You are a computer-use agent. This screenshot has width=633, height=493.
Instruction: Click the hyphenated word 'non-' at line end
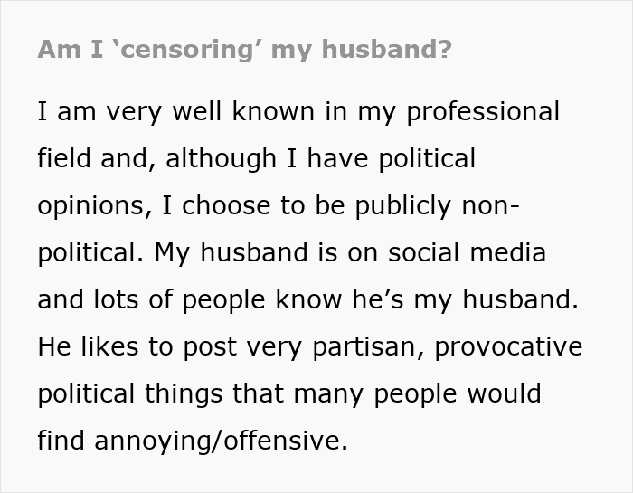tap(489, 206)
